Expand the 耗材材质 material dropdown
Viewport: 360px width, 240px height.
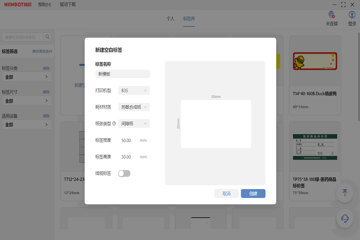(134, 107)
